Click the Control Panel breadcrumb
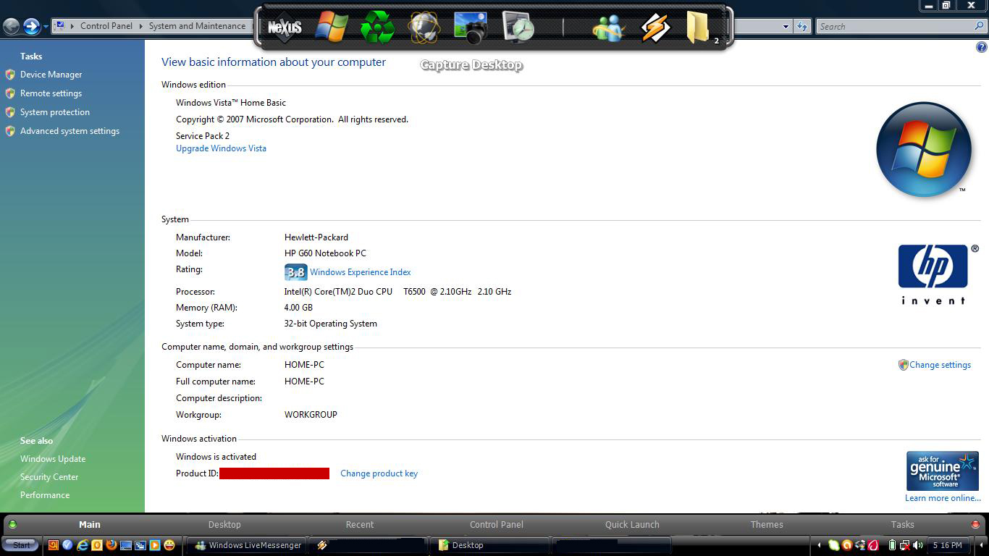 pos(106,26)
